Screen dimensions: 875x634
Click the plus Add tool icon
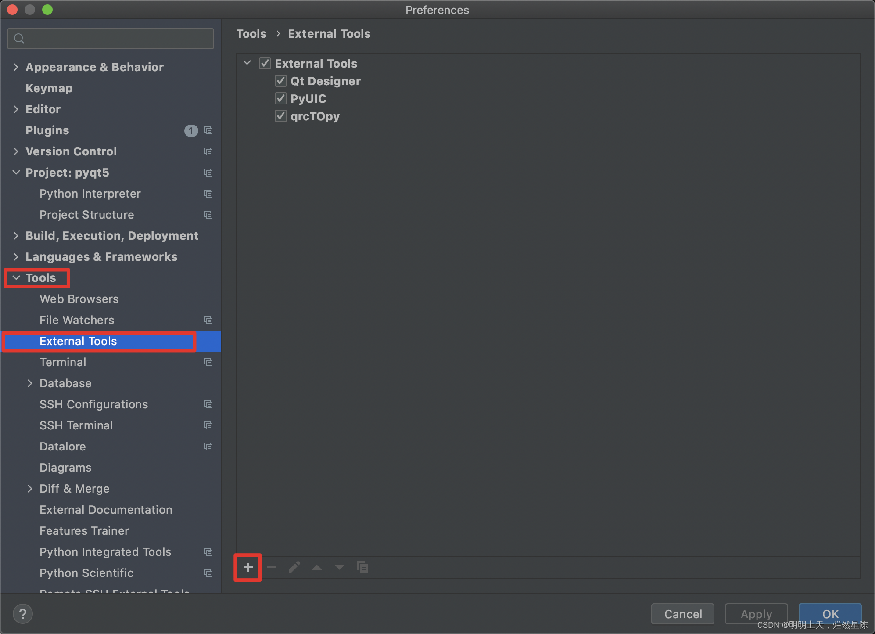248,567
